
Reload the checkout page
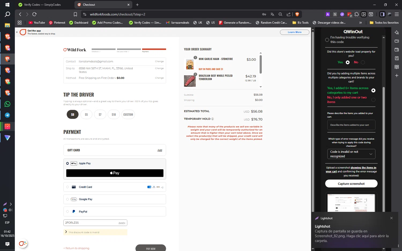coord(34,14)
